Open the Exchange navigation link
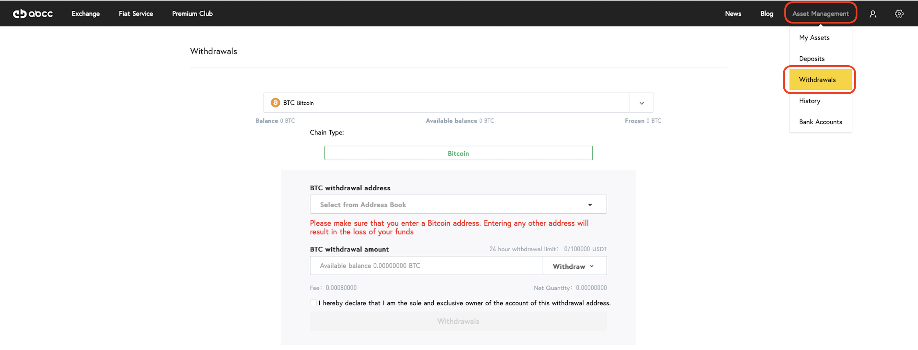The image size is (918, 350). (x=86, y=14)
